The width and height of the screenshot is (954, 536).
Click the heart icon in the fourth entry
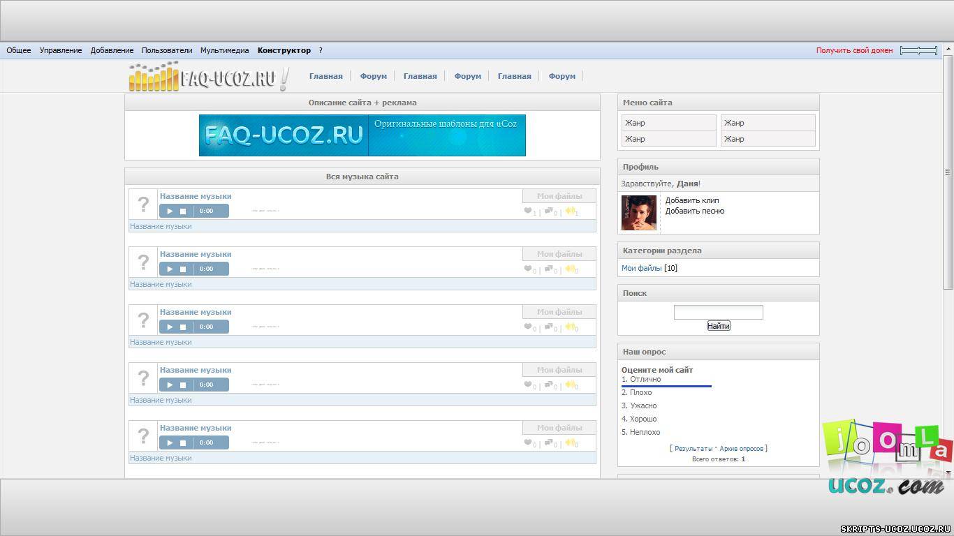pos(528,385)
